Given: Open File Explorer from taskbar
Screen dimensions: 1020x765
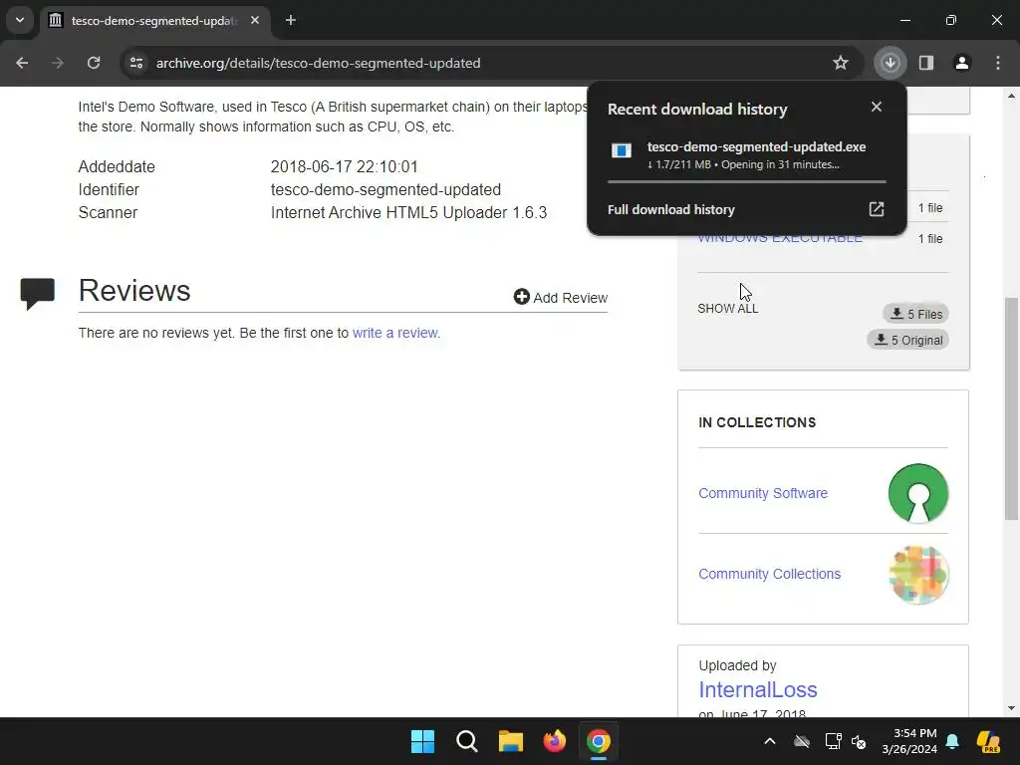Looking at the screenshot, I should click(511, 741).
